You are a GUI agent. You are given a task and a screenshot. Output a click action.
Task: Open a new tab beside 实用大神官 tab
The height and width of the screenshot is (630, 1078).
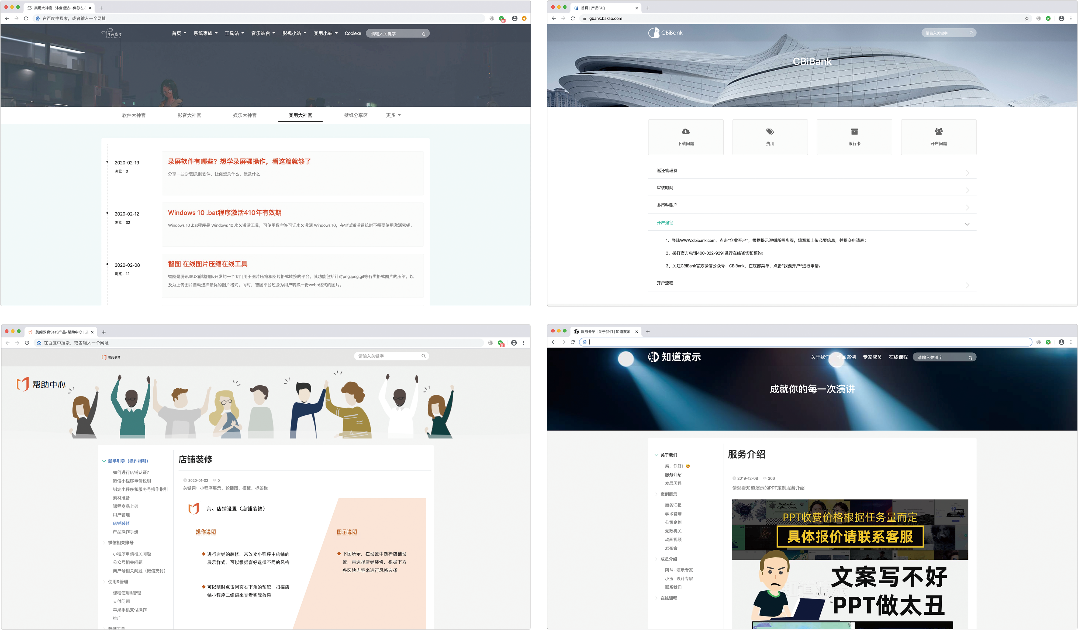[x=101, y=8]
